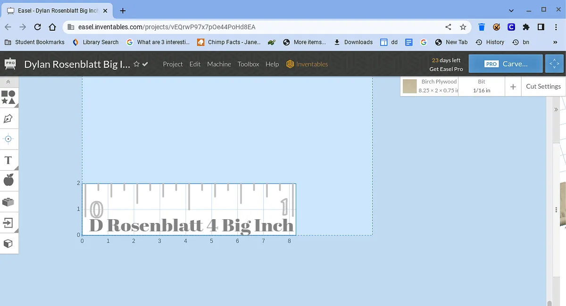Click the Import file icon
The height and width of the screenshot is (306, 566).
click(x=8, y=223)
